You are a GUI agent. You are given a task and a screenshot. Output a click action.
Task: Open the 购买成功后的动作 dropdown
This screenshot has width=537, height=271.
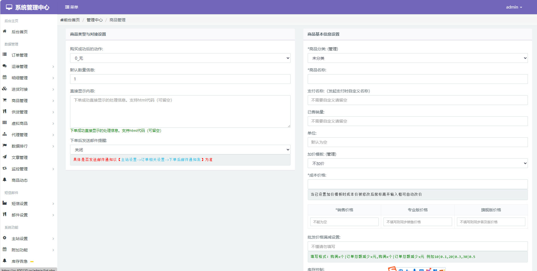coord(180,58)
